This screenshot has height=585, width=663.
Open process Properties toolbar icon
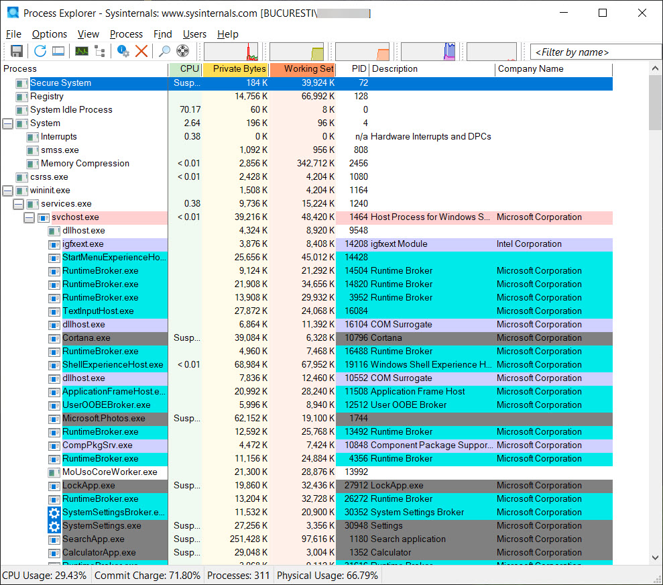pos(123,51)
